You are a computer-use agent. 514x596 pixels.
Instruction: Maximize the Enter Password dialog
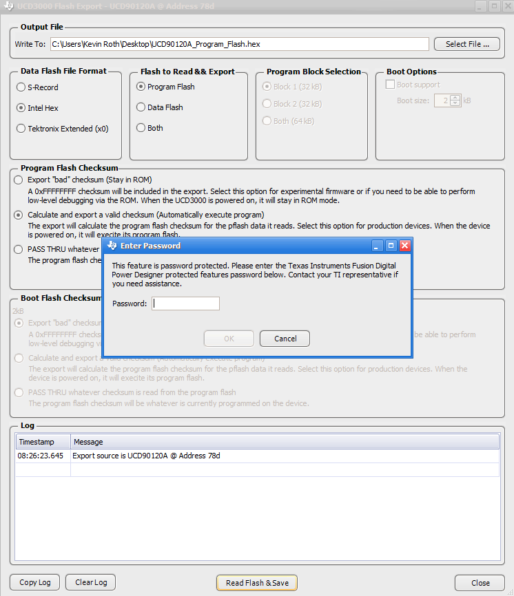click(391, 246)
